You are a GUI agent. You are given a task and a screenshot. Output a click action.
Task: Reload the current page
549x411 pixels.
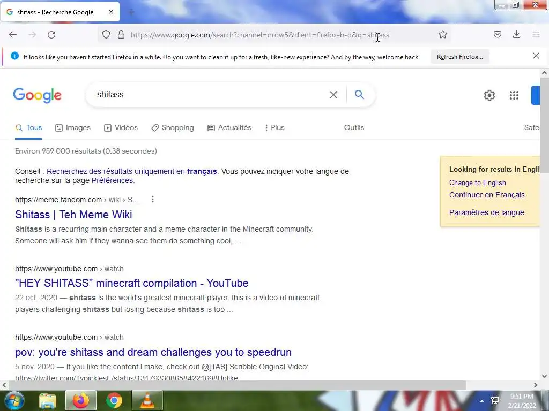coord(51,35)
